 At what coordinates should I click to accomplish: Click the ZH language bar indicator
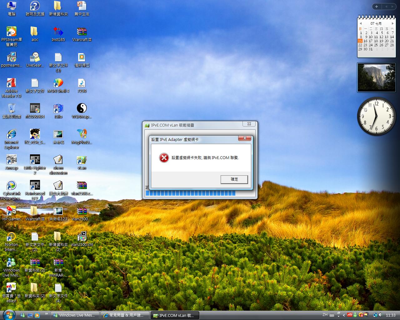coord(325,315)
